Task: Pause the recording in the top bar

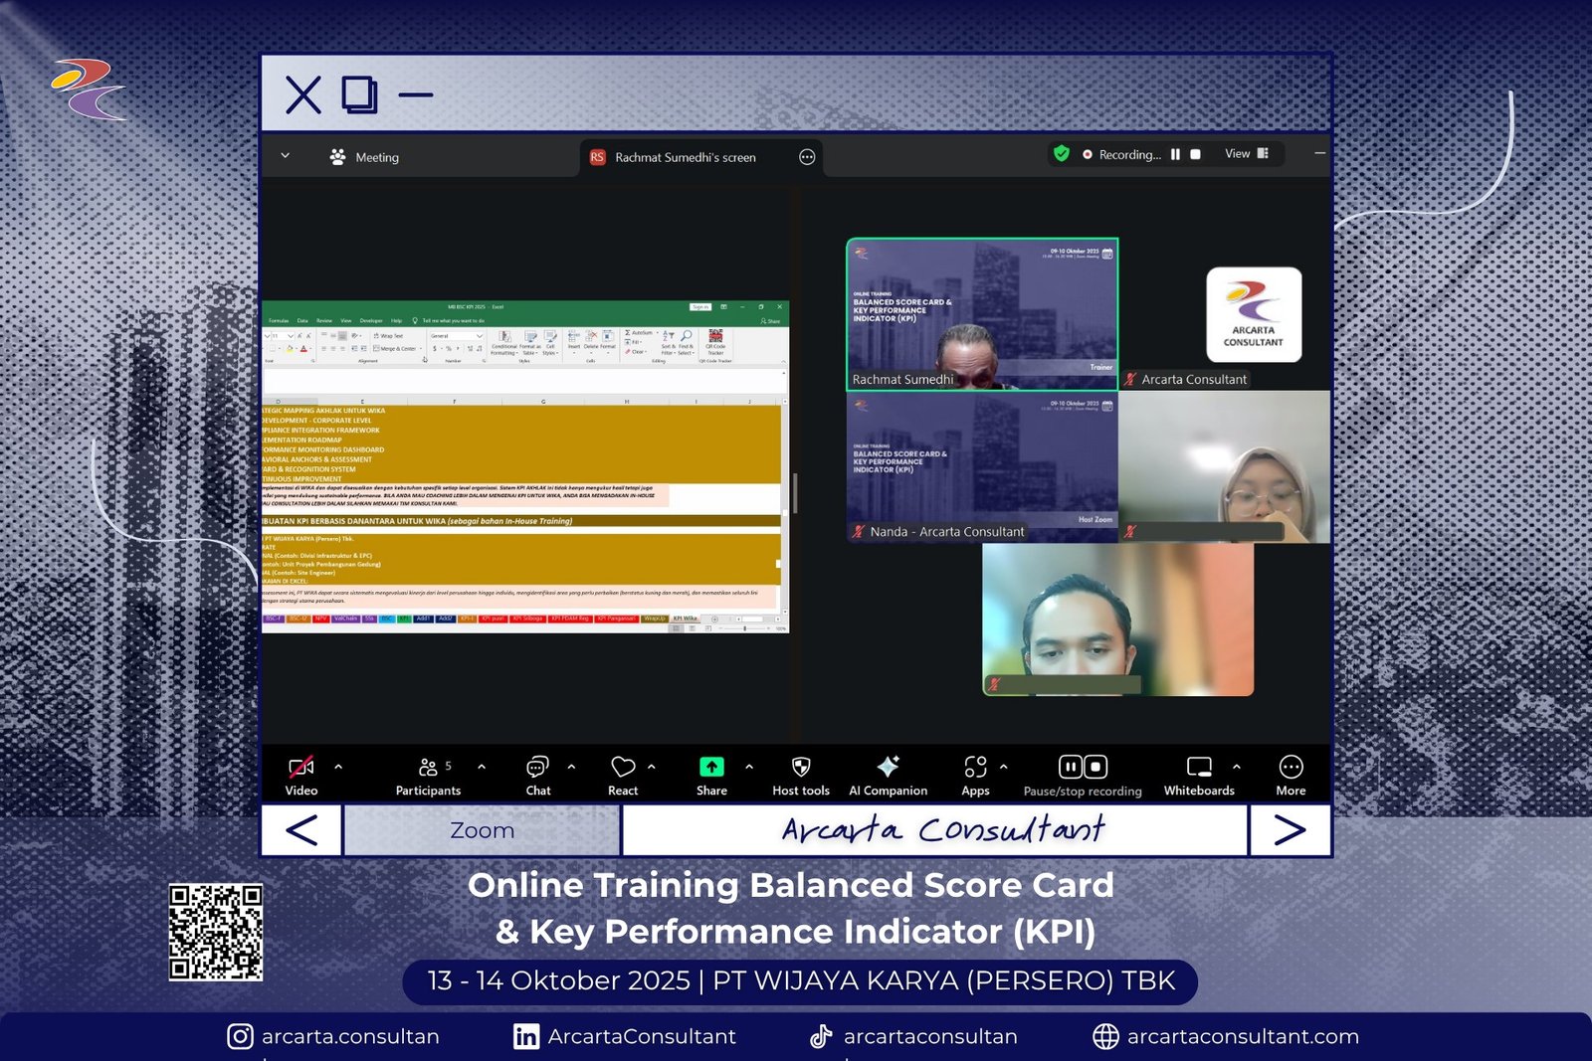Action: click(x=1175, y=155)
